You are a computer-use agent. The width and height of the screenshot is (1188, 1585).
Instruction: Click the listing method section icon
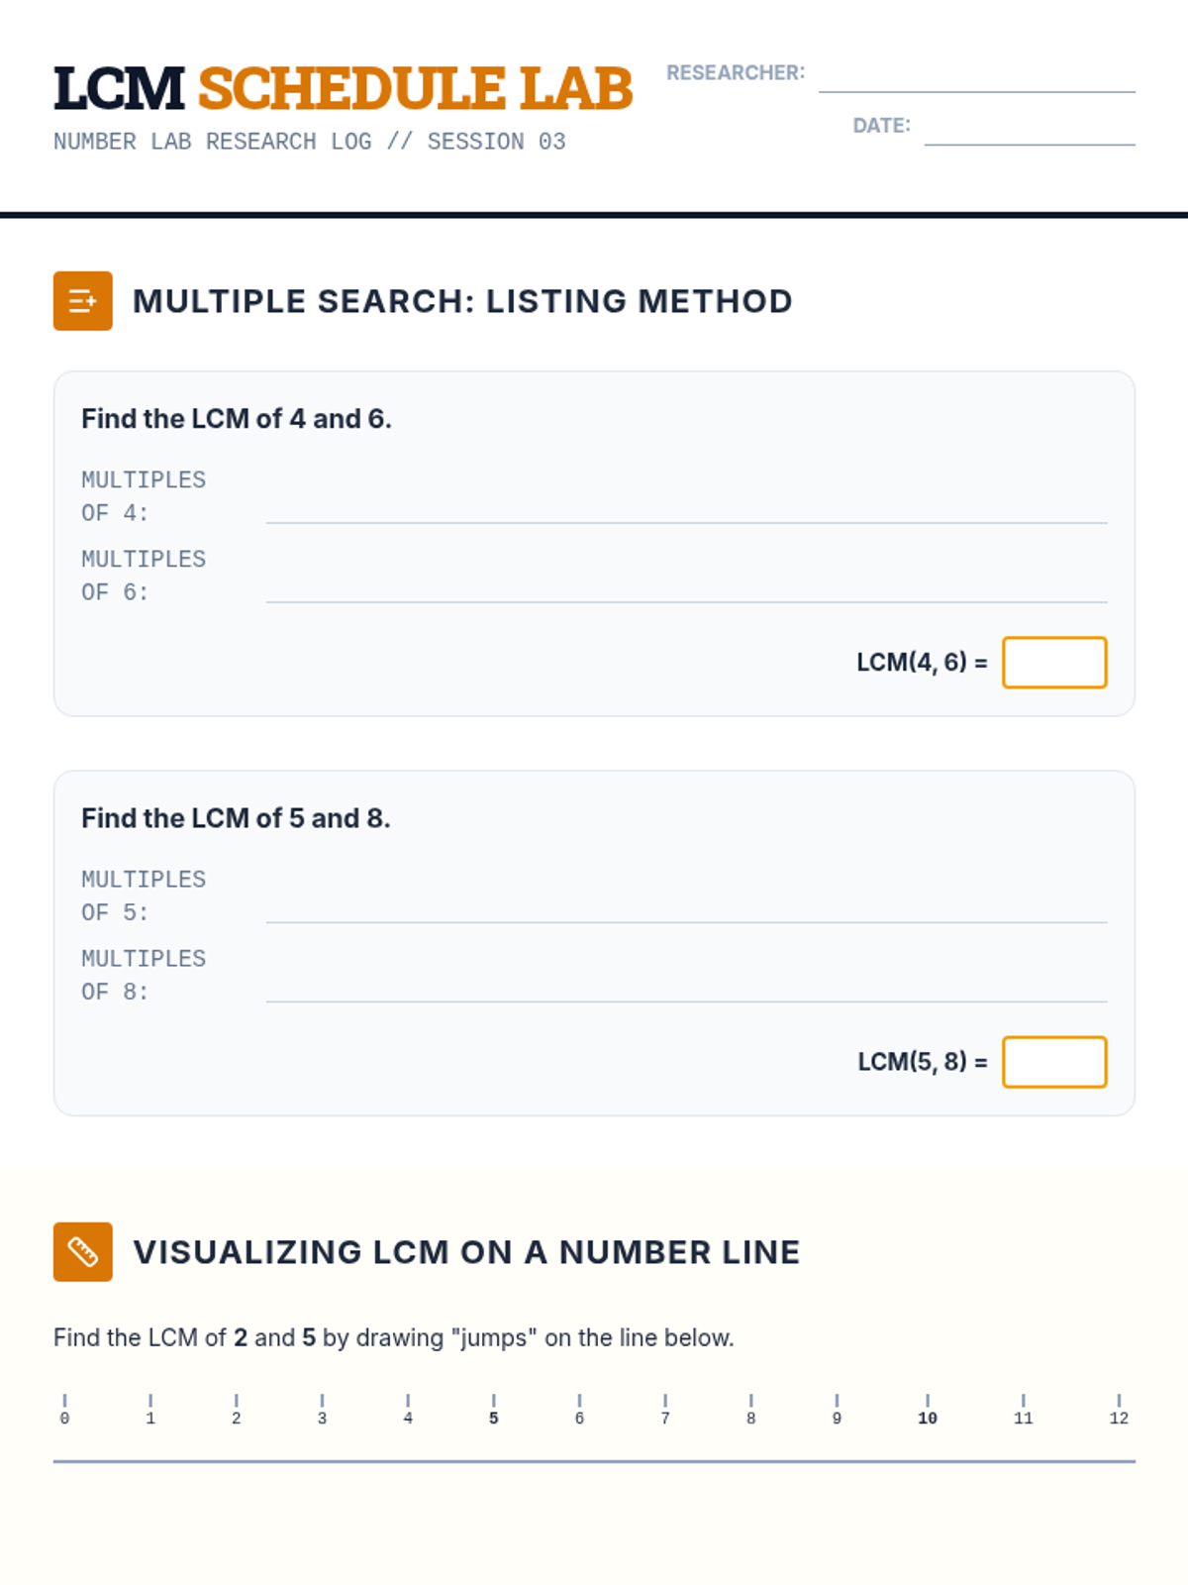[82, 301]
